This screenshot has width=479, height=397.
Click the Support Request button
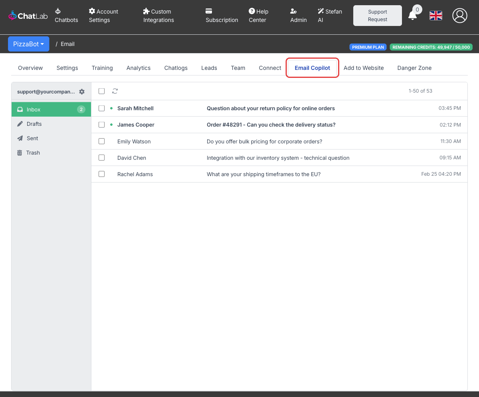(x=377, y=16)
